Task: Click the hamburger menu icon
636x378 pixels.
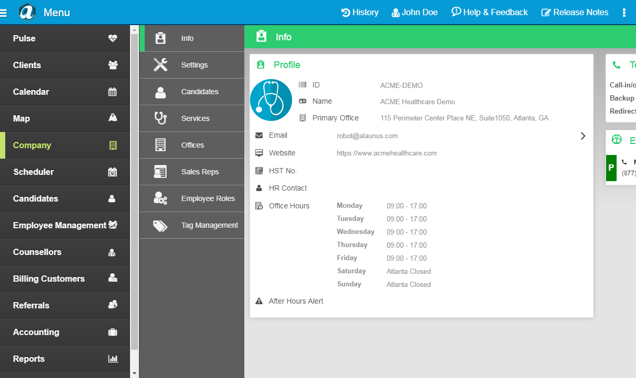Action: [x=4, y=13]
